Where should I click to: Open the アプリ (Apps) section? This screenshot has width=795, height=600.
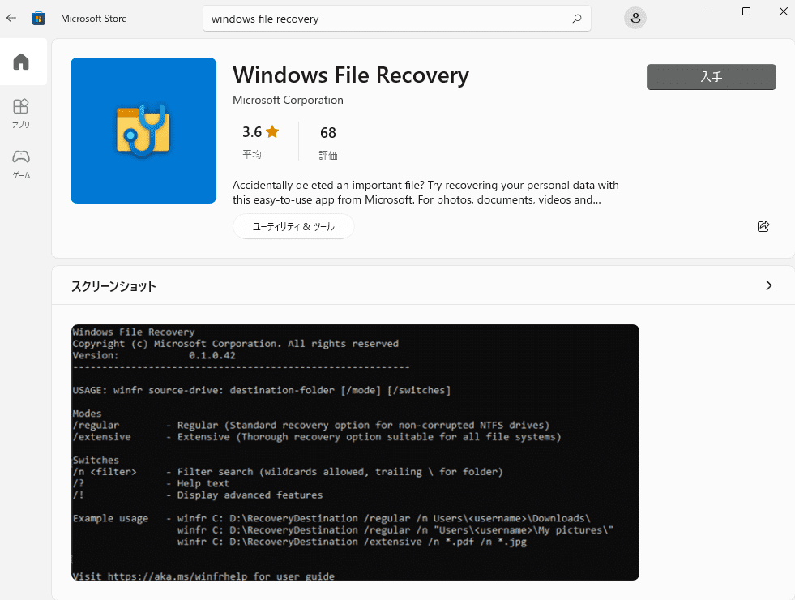(21, 113)
